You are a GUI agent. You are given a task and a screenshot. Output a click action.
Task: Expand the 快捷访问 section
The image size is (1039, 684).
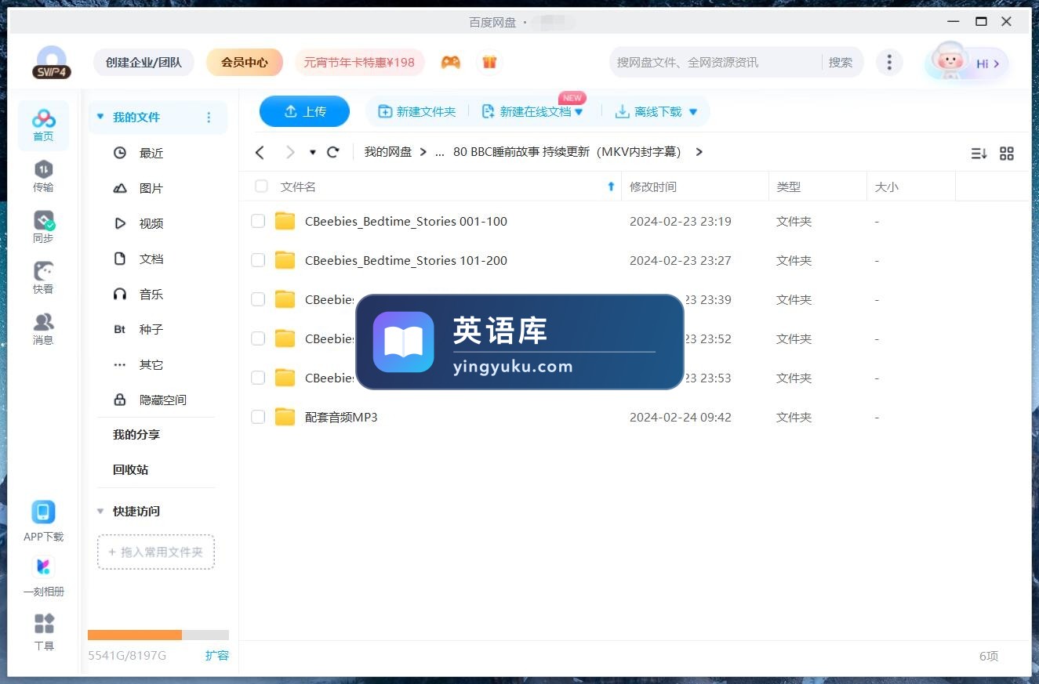click(100, 511)
